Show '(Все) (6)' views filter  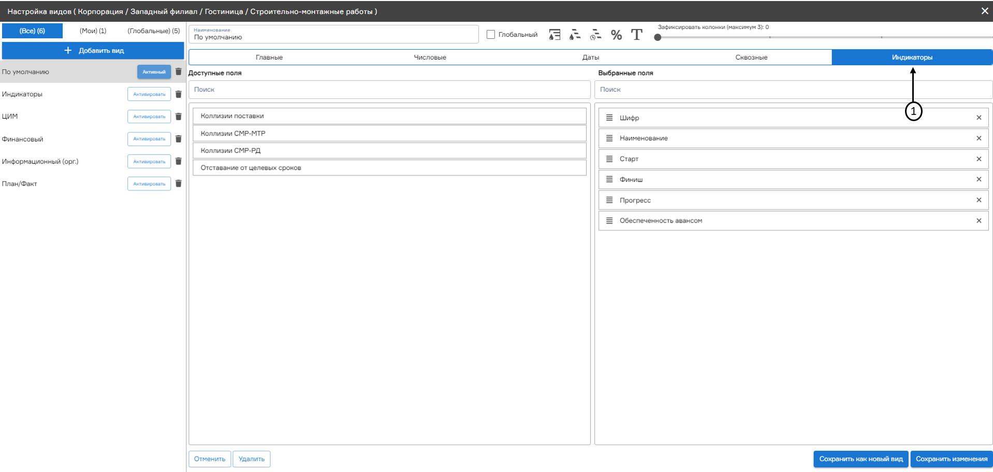click(32, 31)
